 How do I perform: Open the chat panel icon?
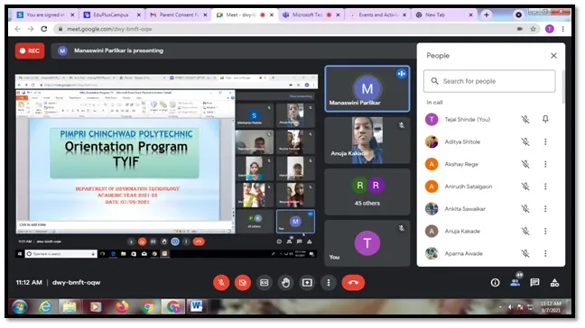(534, 283)
